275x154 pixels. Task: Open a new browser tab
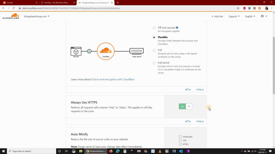[118, 3]
